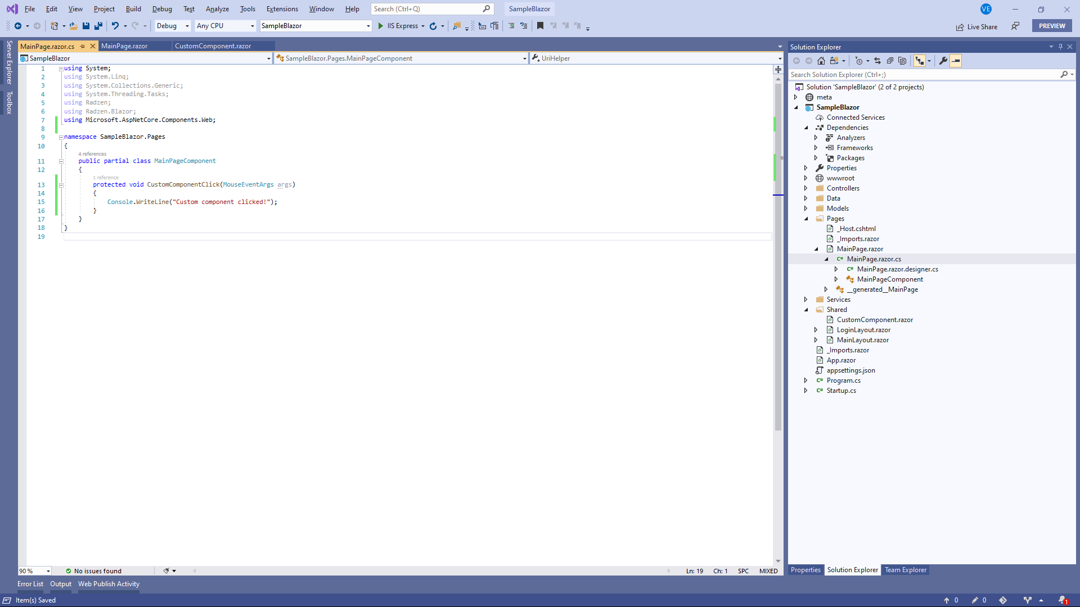Image resolution: width=1080 pixels, height=607 pixels.
Task: Collapse the using directives outlining region
Action: pyautogui.click(x=61, y=69)
